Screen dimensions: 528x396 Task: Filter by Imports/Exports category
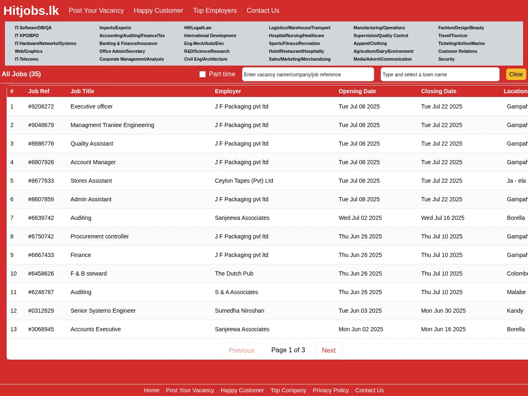point(115,28)
